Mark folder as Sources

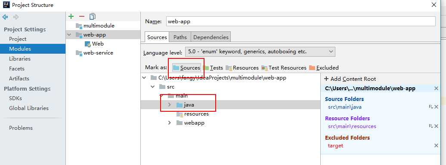click(186, 68)
